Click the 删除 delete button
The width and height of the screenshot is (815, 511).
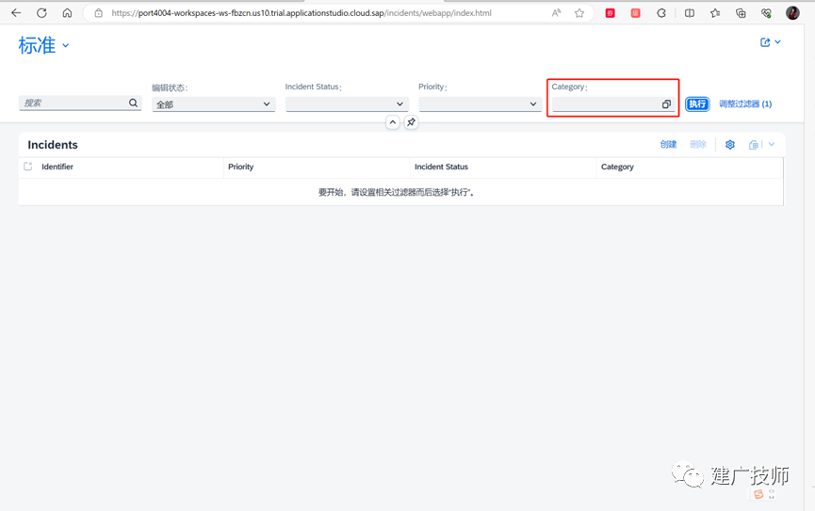click(x=698, y=144)
